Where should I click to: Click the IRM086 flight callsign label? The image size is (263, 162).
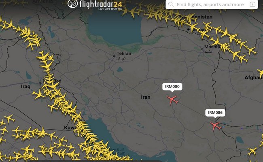pyautogui.click(x=215, y=113)
